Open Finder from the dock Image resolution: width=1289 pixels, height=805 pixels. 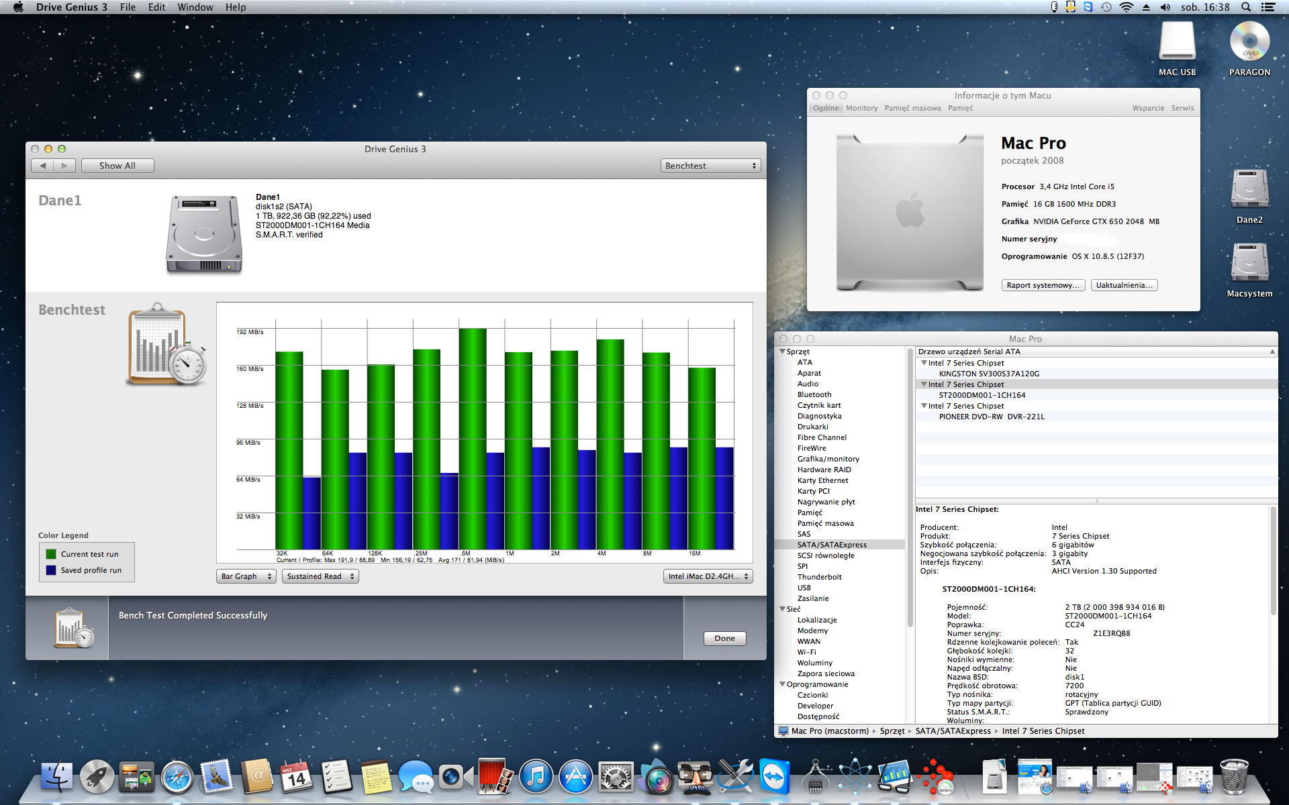pos(57,777)
